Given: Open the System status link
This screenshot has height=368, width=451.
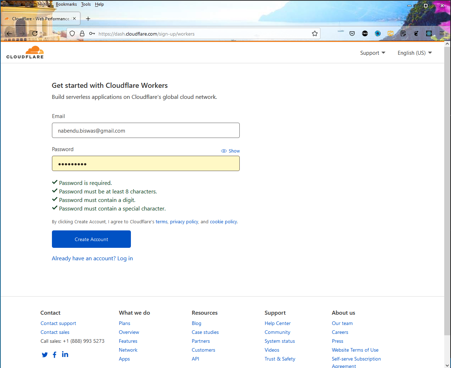Looking at the screenshot, I should [x=280, y=341].
